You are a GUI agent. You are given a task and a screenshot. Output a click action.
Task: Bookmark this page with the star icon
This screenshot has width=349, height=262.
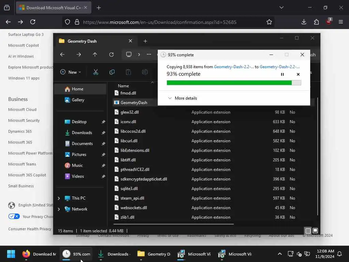coord(269,22)
